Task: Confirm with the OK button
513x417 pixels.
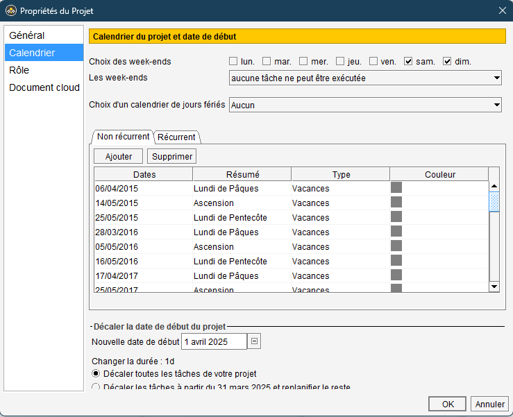Action: point(448,404)
